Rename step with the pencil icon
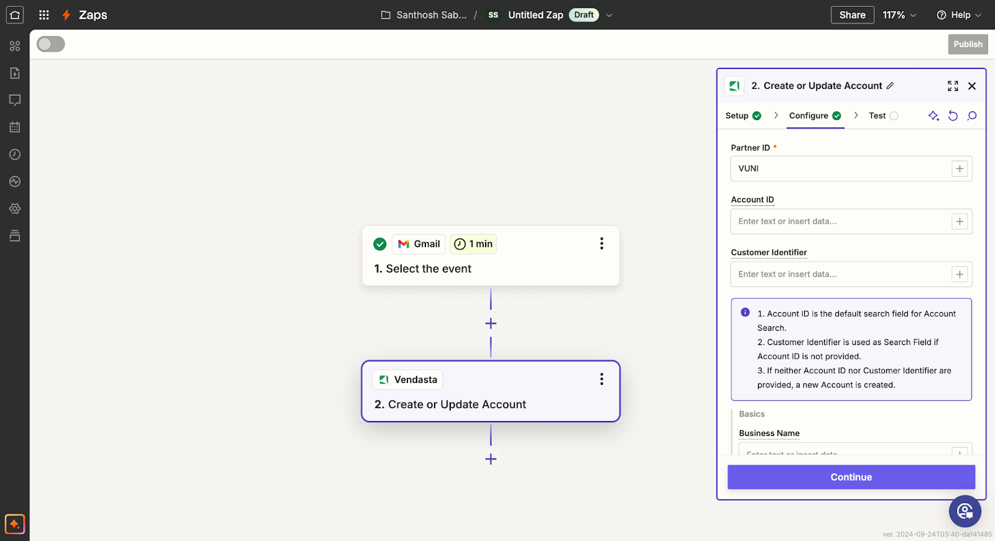The width and height of the screenshot is (995, 541). (890, 86)
